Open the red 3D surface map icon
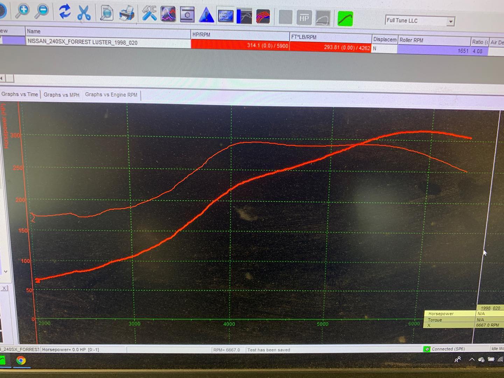Viewport: 504px width, 378px height. pyautogui.click(x=263, y=17)
